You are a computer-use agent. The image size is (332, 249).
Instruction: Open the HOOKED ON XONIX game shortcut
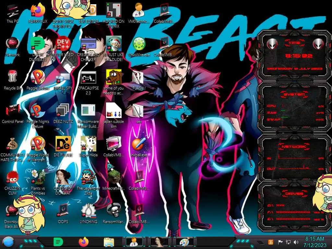point(114,16)
